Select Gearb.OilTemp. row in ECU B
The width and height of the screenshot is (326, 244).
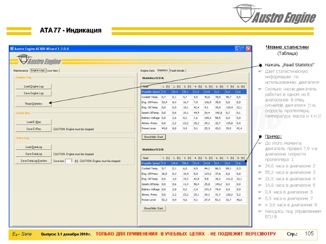(x=194, y=184)
